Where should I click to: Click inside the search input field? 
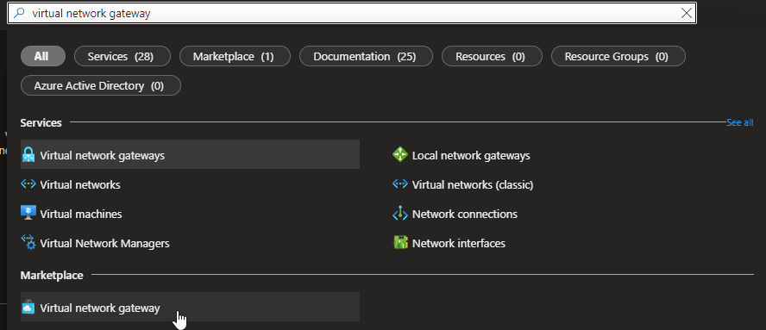(x=352, y=13)
